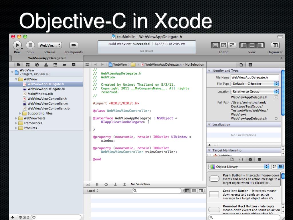Pause program execution

(97, 184)
